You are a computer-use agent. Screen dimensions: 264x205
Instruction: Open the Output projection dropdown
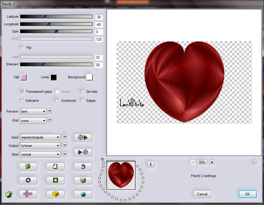40,146
